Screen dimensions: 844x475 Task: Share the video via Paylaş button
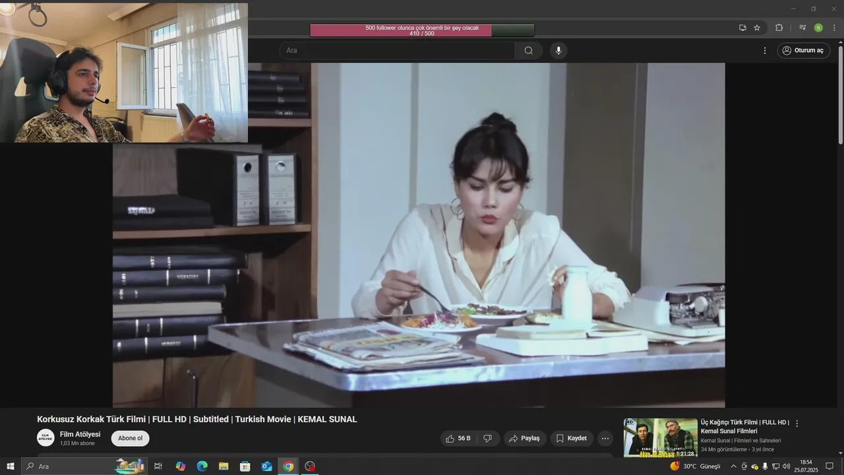tap(525, 438)
